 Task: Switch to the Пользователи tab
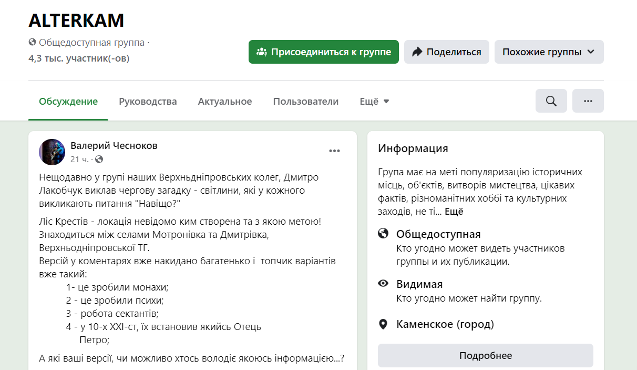[305, 101]
